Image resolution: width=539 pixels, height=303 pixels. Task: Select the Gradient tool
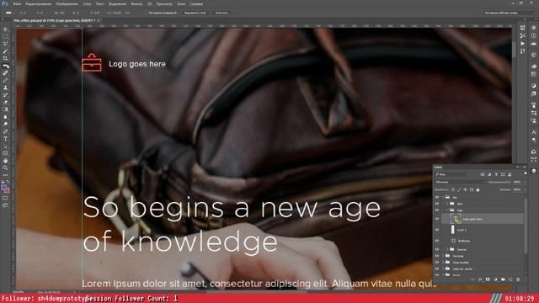tap(5, 109)
